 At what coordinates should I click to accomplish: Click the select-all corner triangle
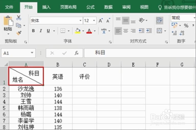click(6, 65)
